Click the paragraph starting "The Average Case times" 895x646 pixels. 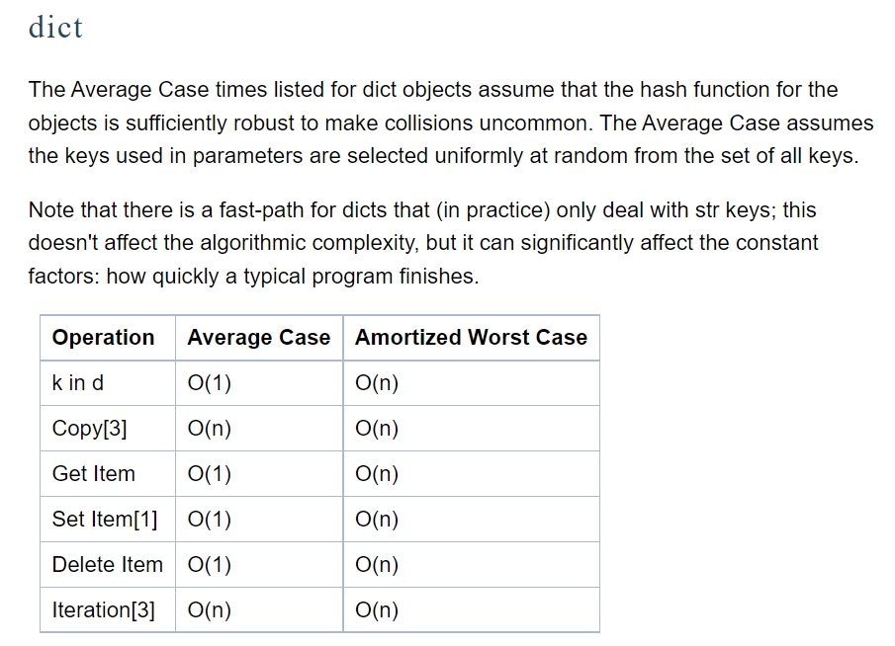point(450,122)
